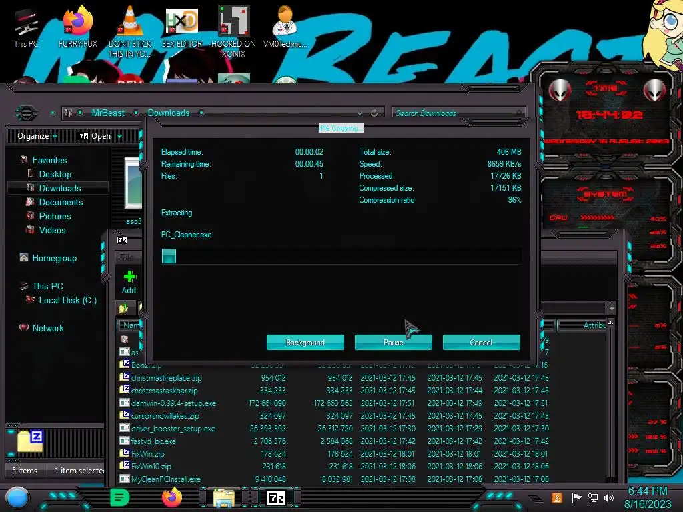Click the Background button in copy dialog
This screenshot has height=512, width=683.
point(305,342)
